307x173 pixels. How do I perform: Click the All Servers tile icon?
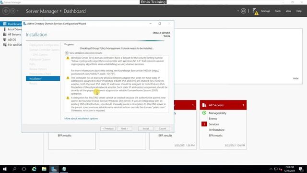[204, 105]
